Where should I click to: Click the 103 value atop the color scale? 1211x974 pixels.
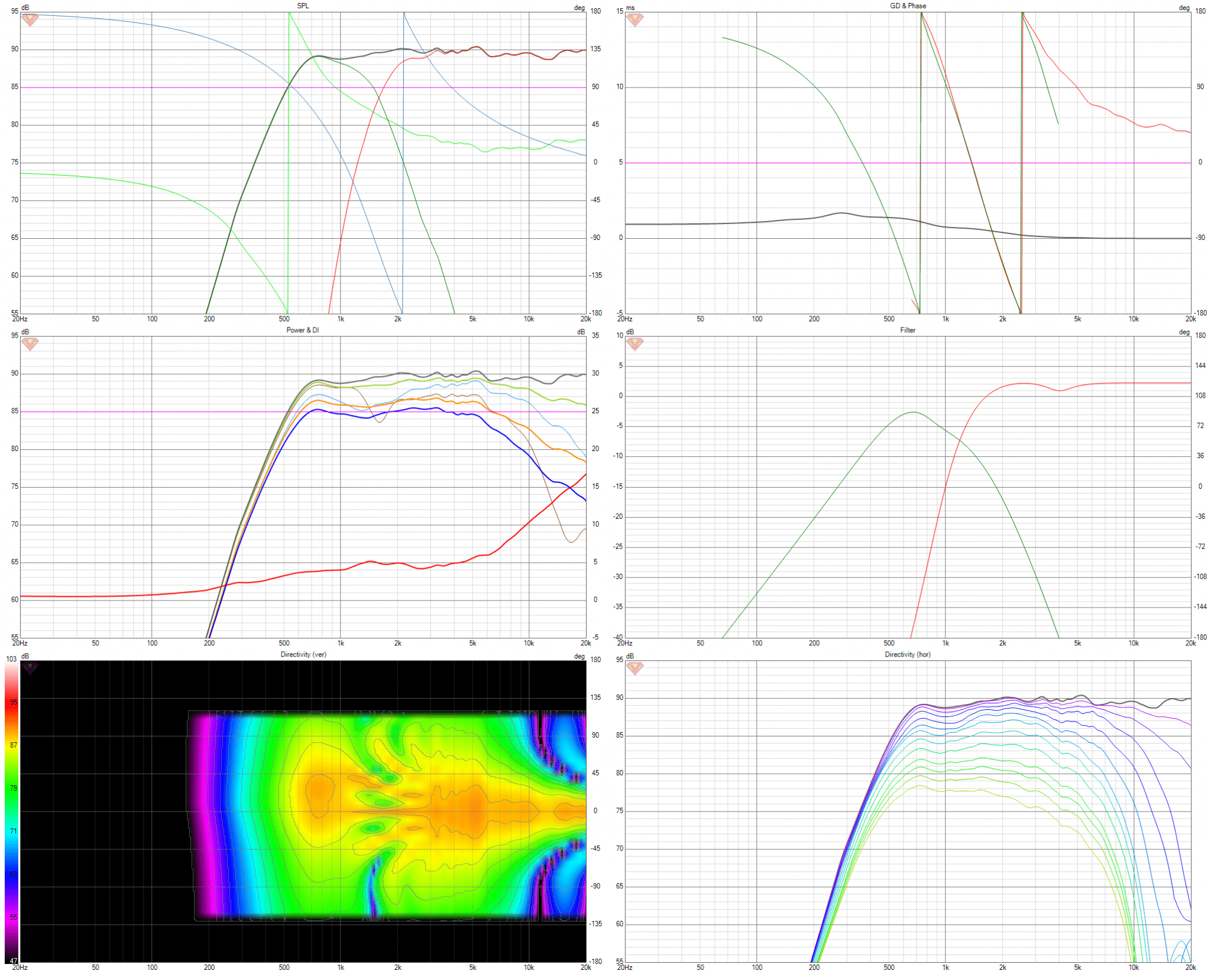pyautogui.click(x=11, y=658)
